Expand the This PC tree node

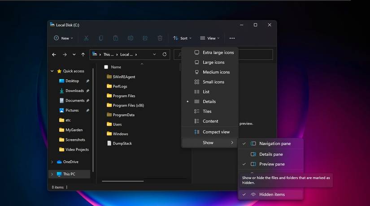click(52, 174)
